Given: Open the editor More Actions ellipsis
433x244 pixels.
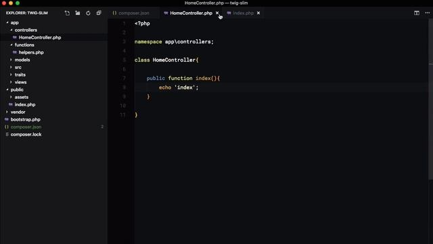Looking at the screenshot, I should point(427,13).
